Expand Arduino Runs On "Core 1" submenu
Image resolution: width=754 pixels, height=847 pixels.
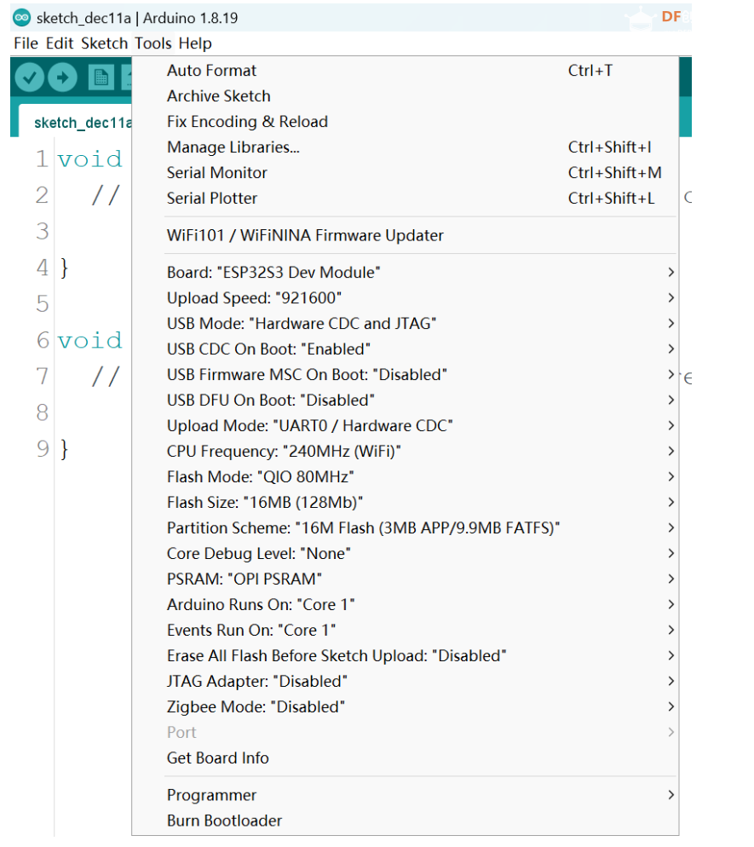coord(405,604)
